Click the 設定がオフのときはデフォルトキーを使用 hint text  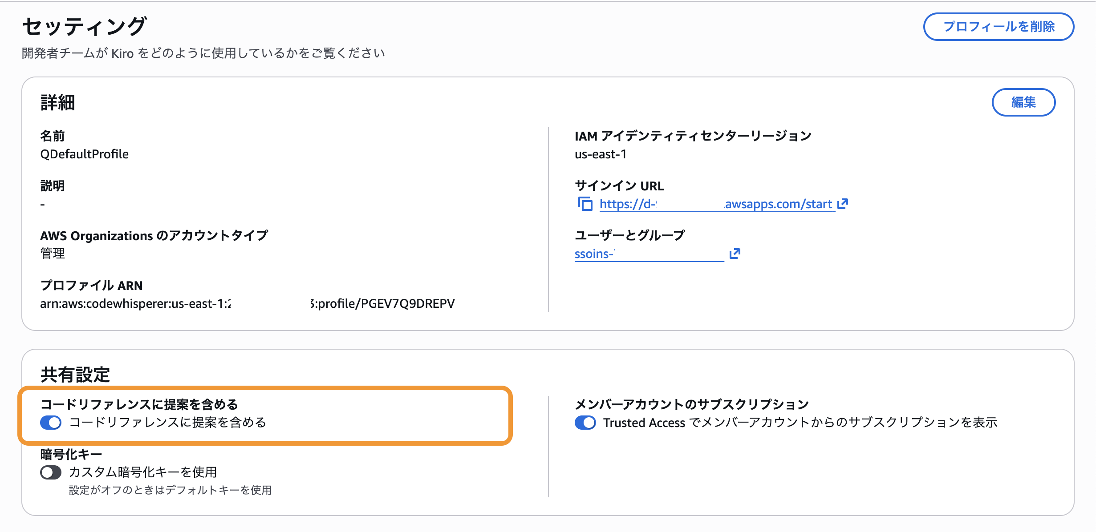click(x=170, y=490)
